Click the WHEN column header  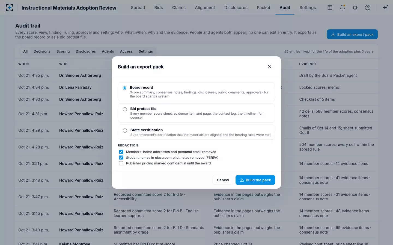(x=23, y=64)
